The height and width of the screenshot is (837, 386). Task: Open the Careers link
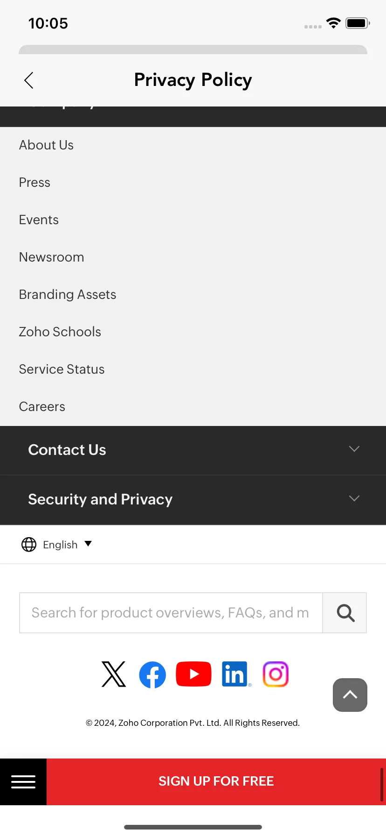pyautogui.click(x=42, y=407)
